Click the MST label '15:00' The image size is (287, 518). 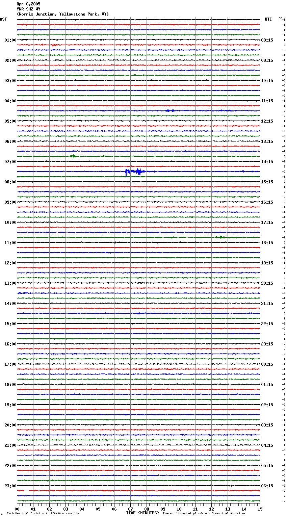click(10, 324)
